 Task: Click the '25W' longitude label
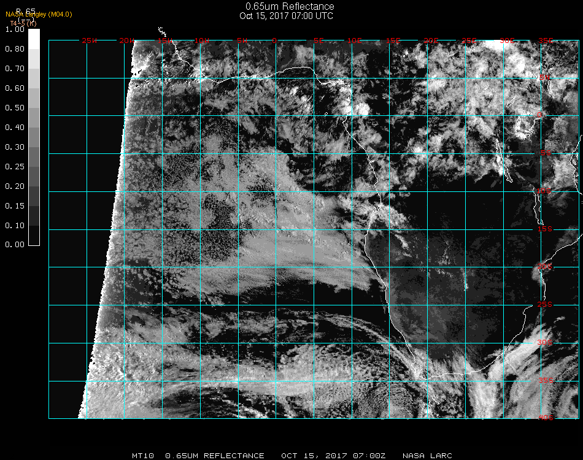pyautogui.click(x=90, y=41)
